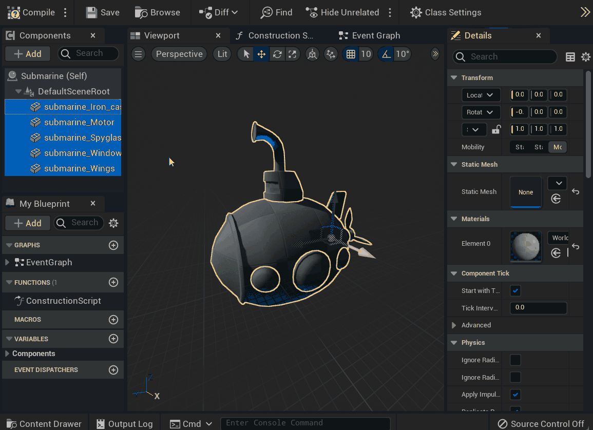The height and width of the screenshot is (430, 593).
Task: Open My Blueprint settings gear
Action: click(114, 223)
